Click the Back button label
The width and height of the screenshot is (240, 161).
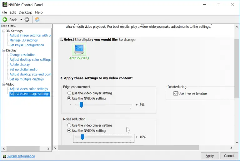[13, 20]
